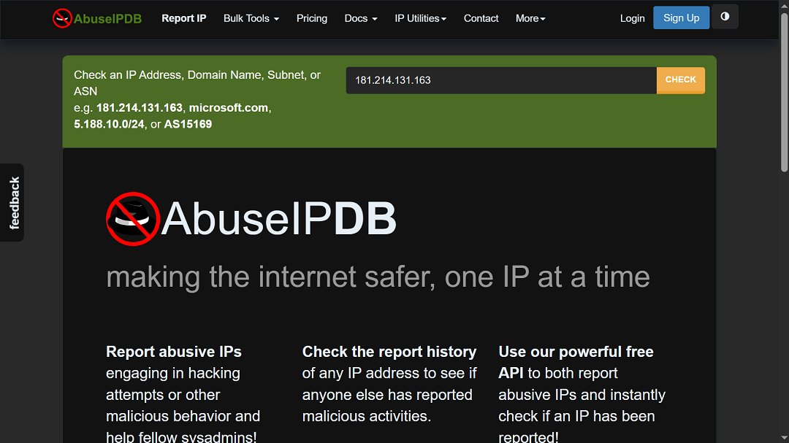This screenshot has width=789, height=443.
Task: Select Report IP in the navigation
Action: (183, 18)
